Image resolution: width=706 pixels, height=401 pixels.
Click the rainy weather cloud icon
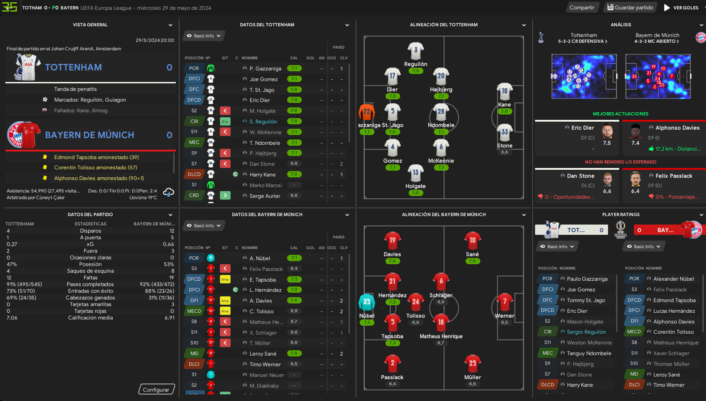169,192
